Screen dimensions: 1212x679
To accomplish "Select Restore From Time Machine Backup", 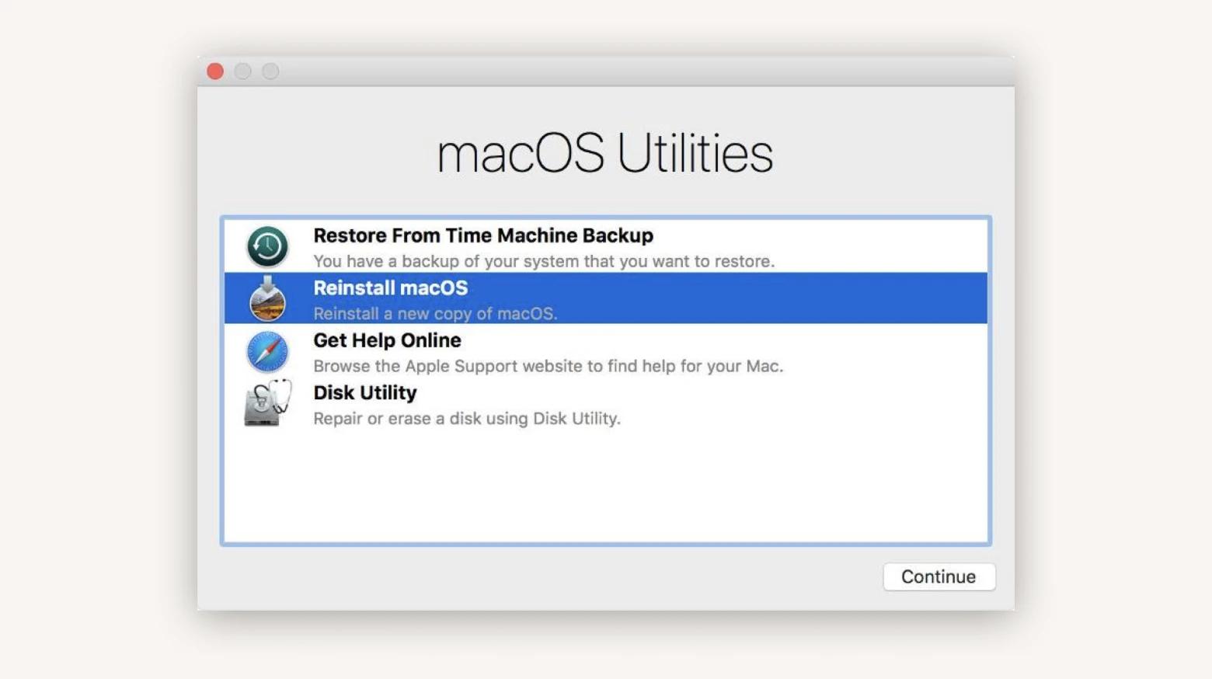I will [x=483, y=235].
